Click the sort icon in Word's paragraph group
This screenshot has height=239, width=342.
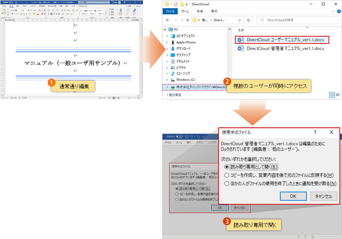(x=73, y=10)
